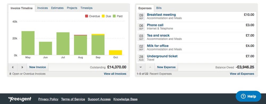Open View all Expenses link
This screenshot has height=104, width=266.
pyautogui.click(x=242, y=74)
